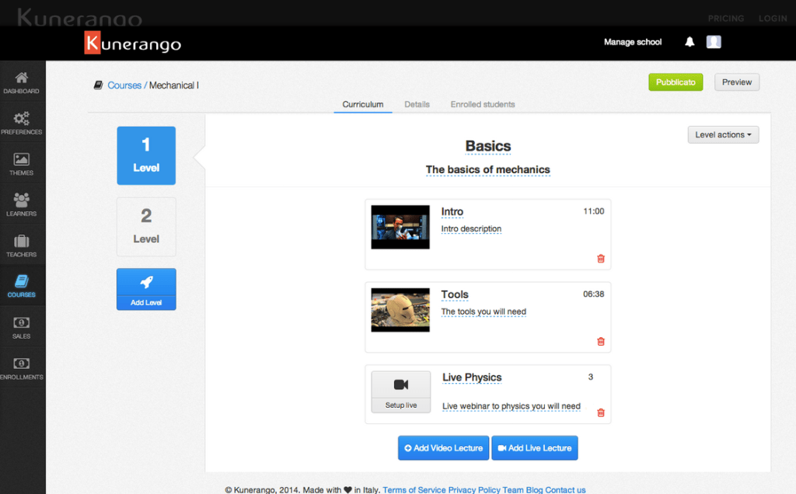Click the book icon beside Courses breadcrumb

click(x=99, y=85)
